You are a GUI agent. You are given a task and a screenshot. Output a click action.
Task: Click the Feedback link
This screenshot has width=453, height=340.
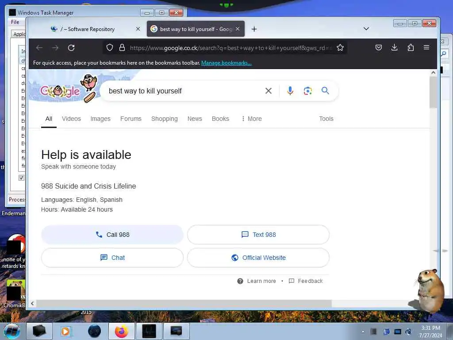coord(306,281)
